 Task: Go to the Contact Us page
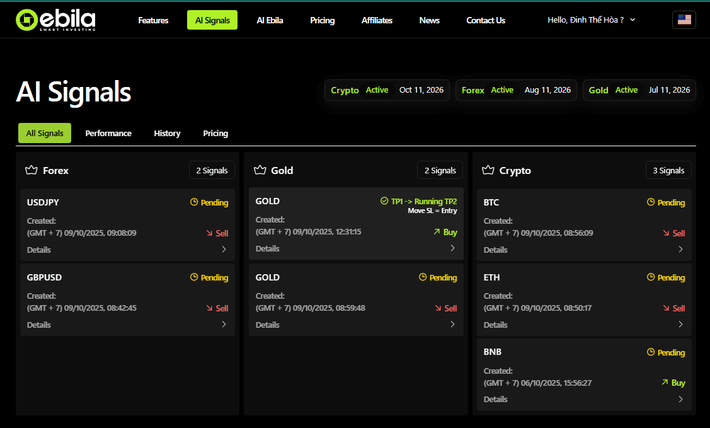(x=485, y=20)
